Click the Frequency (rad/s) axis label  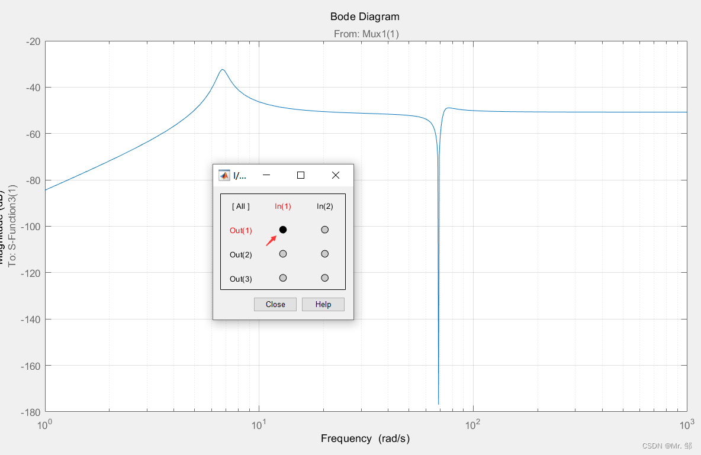[x=365, y=438]
